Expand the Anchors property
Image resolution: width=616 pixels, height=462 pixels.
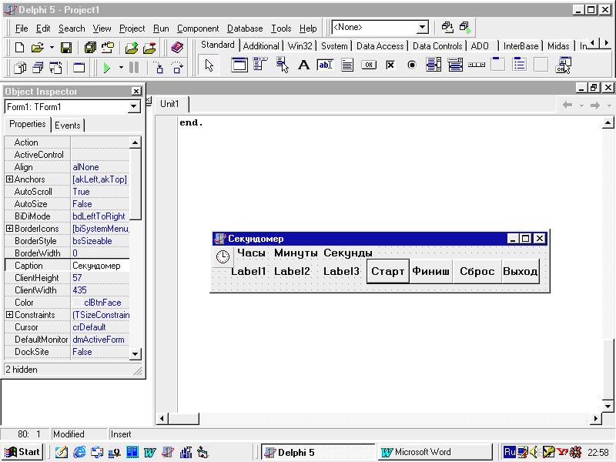[9, 179]
